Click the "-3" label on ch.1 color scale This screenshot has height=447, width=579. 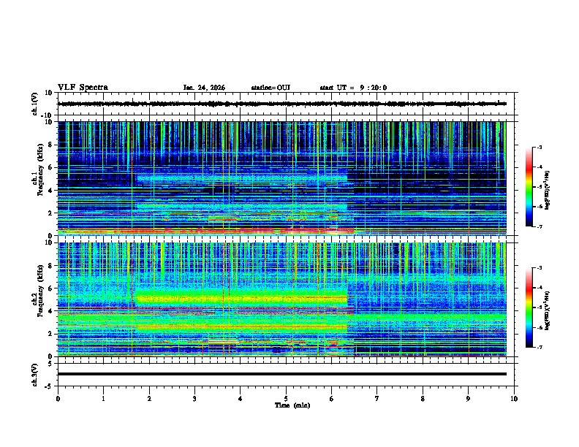pos(540,147)
